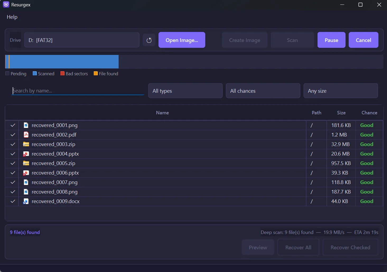The height and width of the screenshot is (272, 387).
Task: Click the Word icon of recovered_0009.docx
Action: (26, 201)
